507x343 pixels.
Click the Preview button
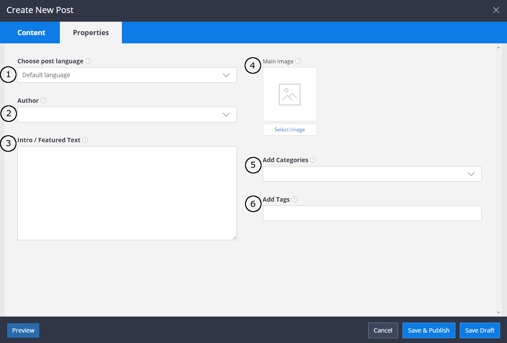coord(23,330)
